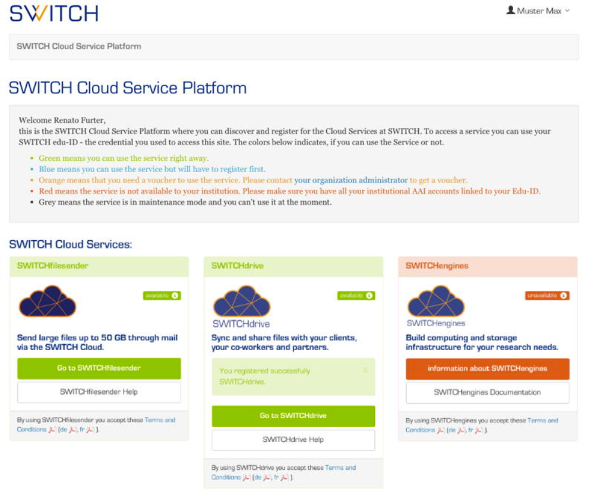This screenshot has width=594, height=496.
Task: Click the Go to SWITCHfilesender button
Action: (x=99, y=368)
